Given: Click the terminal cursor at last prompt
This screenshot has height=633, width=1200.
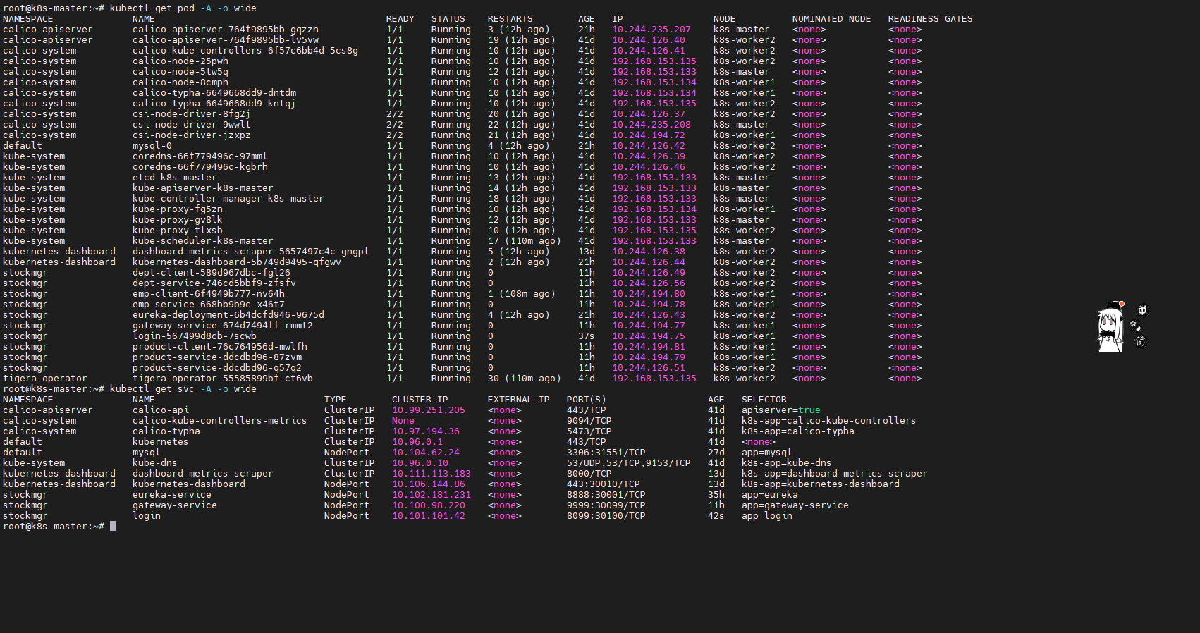Looking at the screenshot, I should (113, 527).
